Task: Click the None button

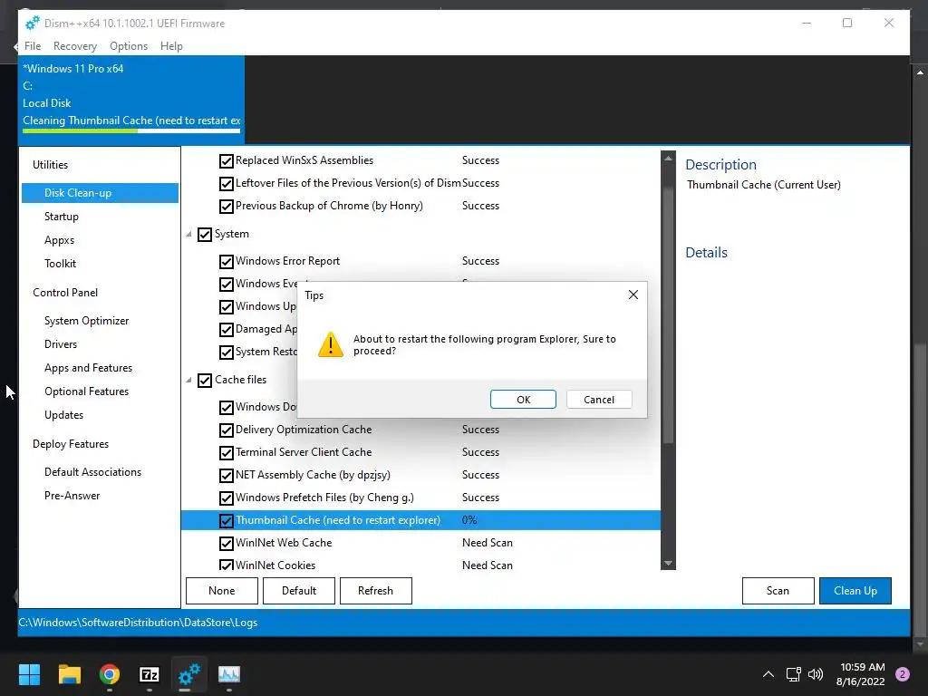Action: pyautogui.click(x=222, y=591)
